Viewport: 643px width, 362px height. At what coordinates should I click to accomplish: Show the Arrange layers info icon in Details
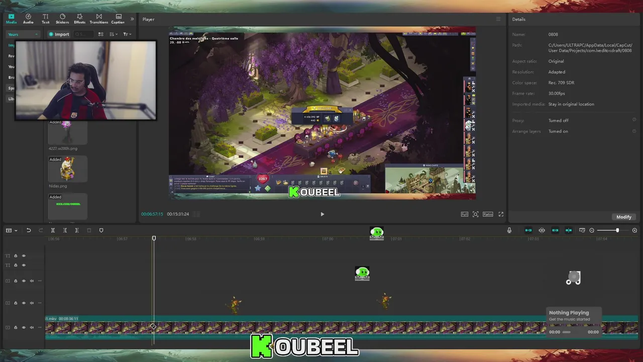(x=634, y=131)
